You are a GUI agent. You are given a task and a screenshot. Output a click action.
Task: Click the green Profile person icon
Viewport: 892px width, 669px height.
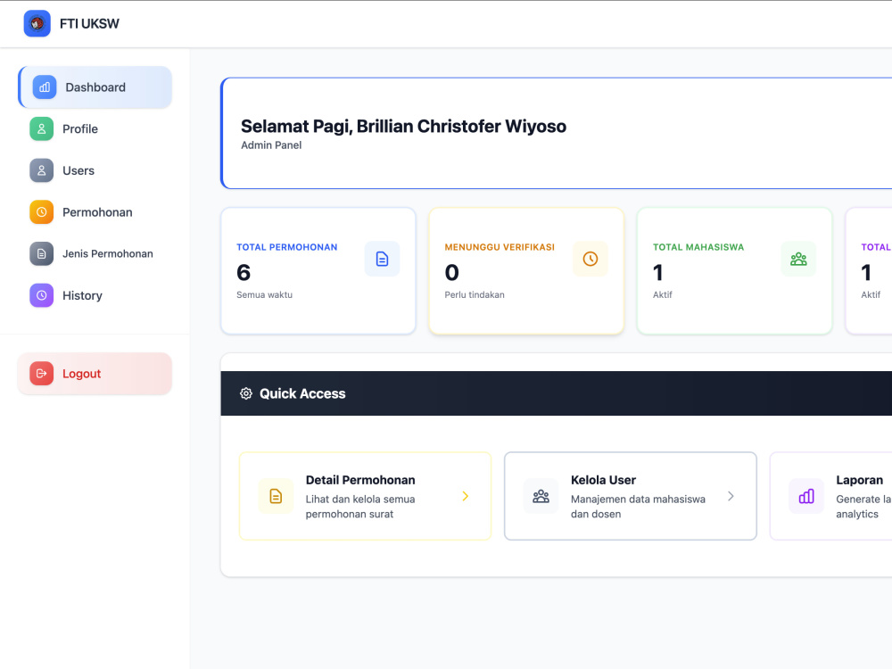point(42,129)
